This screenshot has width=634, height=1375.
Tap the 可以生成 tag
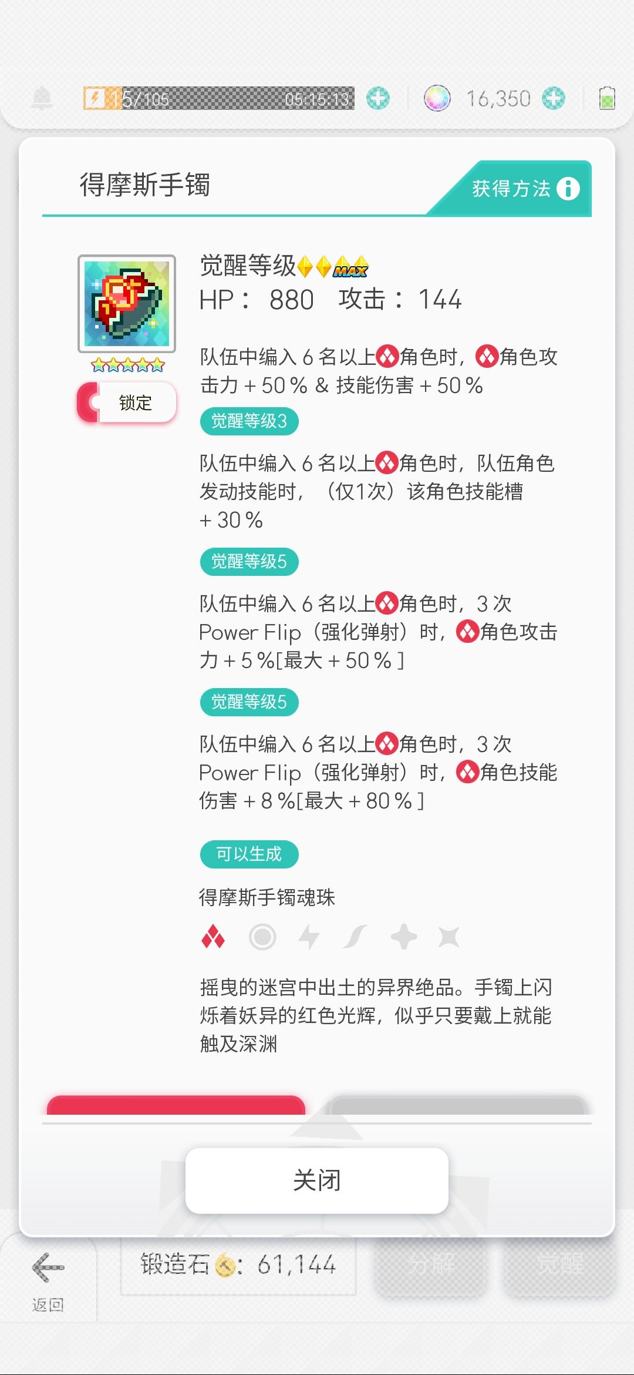pyautogui.click(x=249, y=854)
